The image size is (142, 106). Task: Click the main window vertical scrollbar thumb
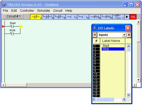click(138, 33)
